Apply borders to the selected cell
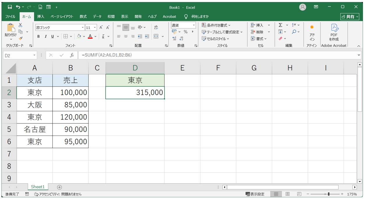 tap(65, 36)
